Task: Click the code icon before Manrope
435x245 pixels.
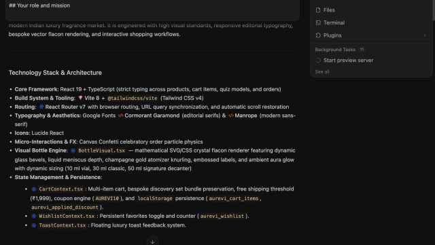Action: (x=231, y=116)
